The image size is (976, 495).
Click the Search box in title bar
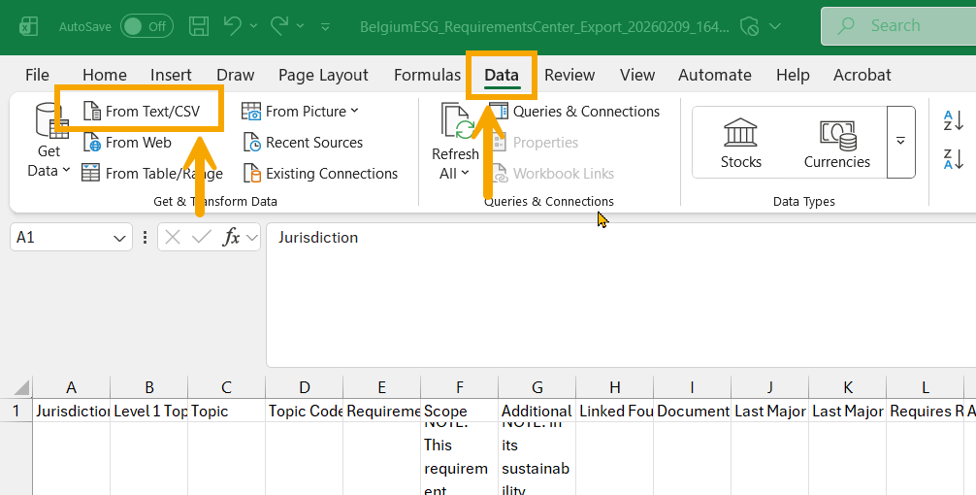(x=898, y=26)
